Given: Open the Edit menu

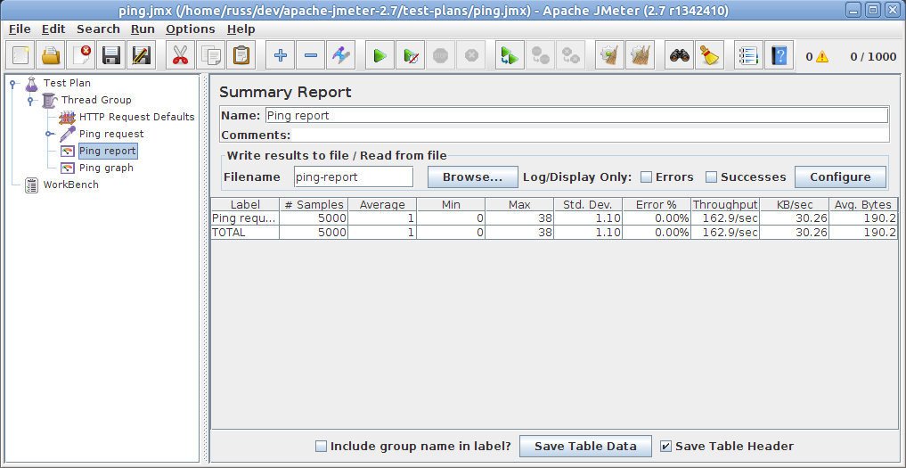Looking at the screenshot, I should 53,29.
